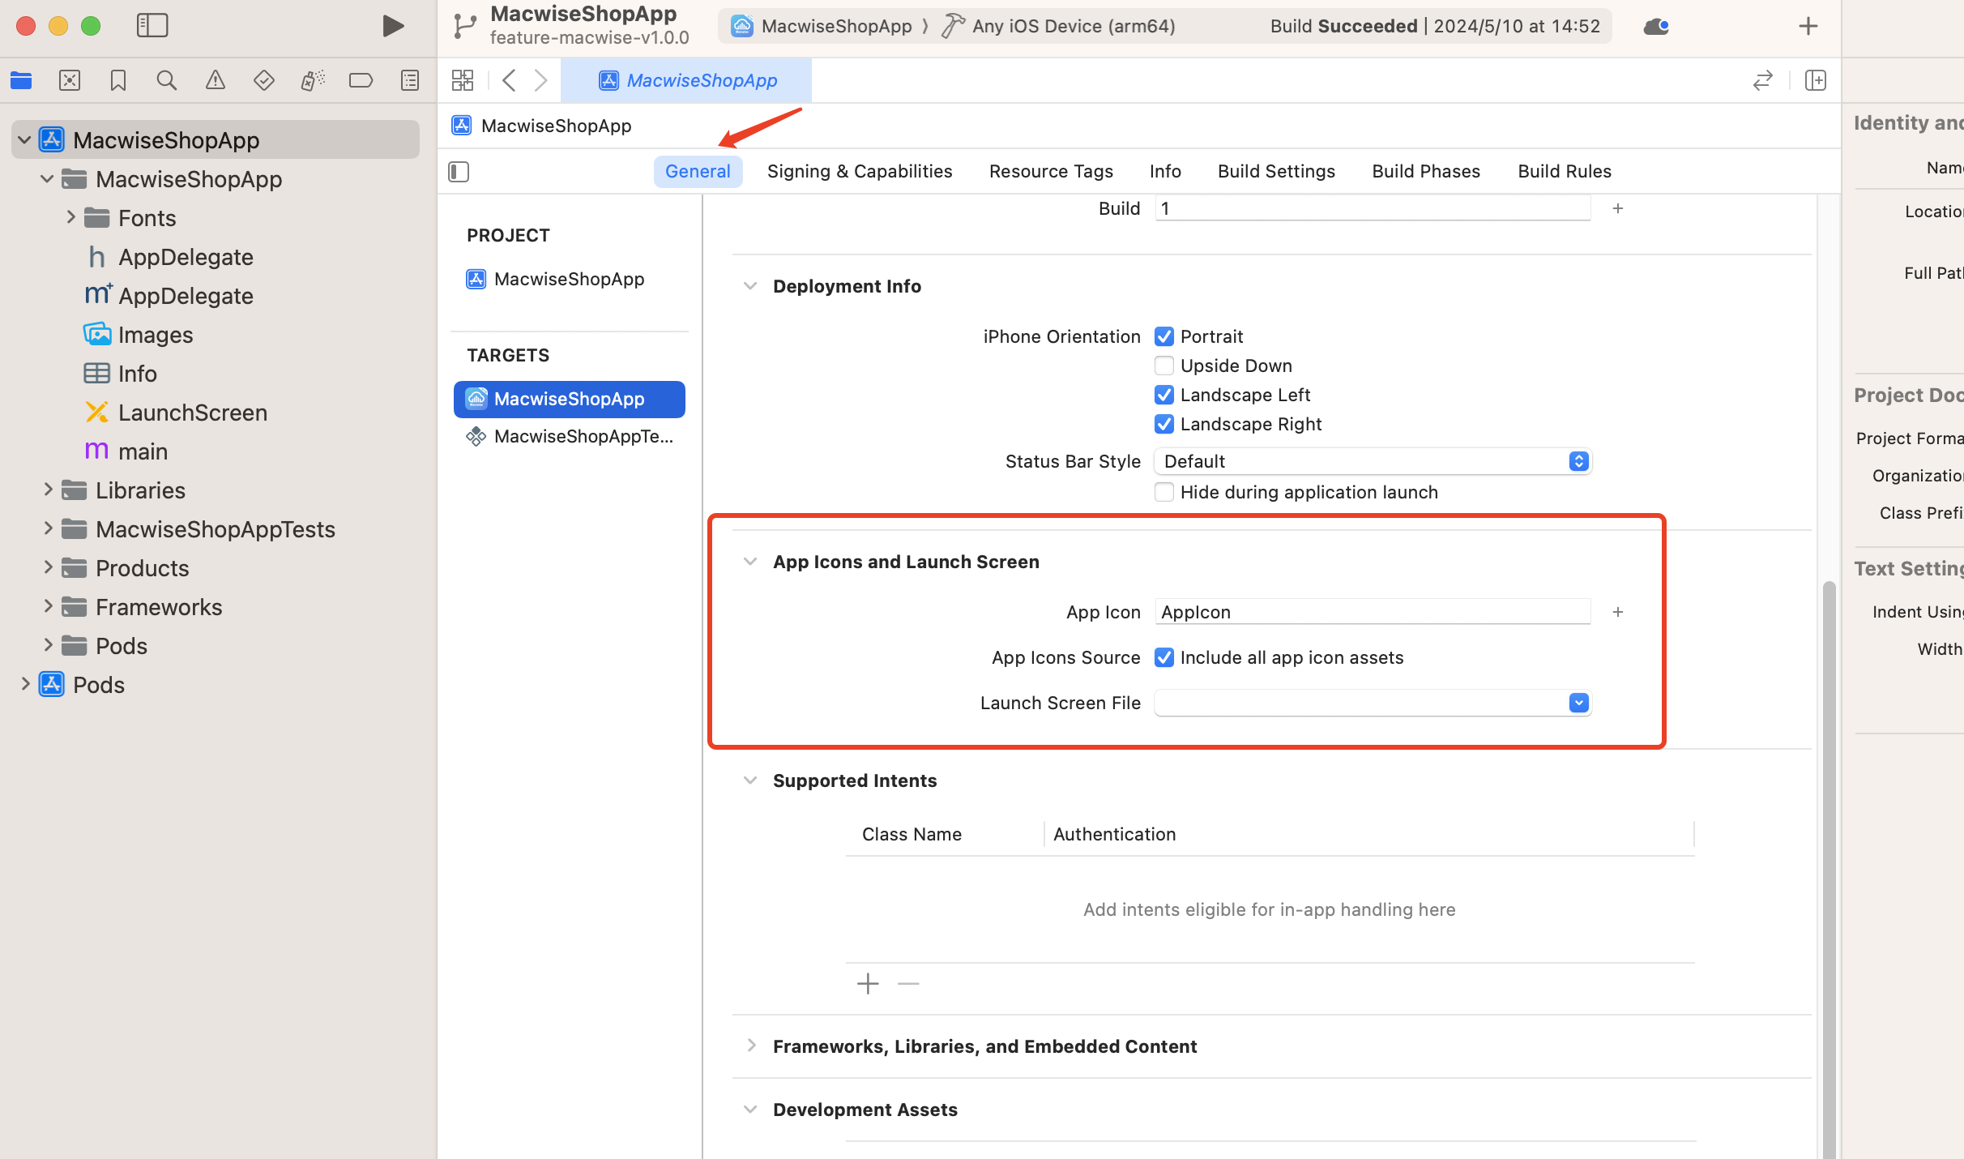Add an editor on the right
The height and width of the screenshot is (1159, 1964).
coord(1816,80)
